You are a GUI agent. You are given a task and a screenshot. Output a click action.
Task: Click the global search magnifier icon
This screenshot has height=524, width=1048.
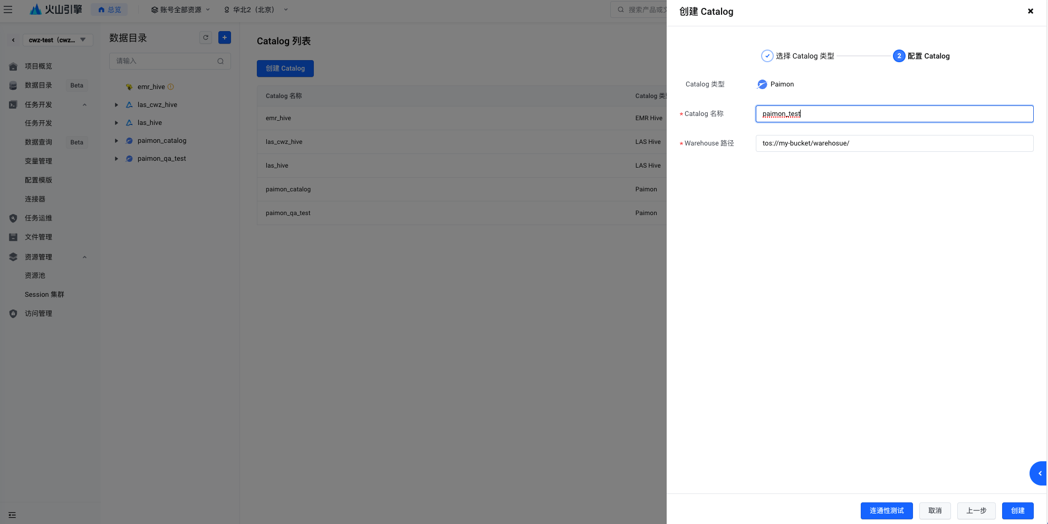pos(621,9)
